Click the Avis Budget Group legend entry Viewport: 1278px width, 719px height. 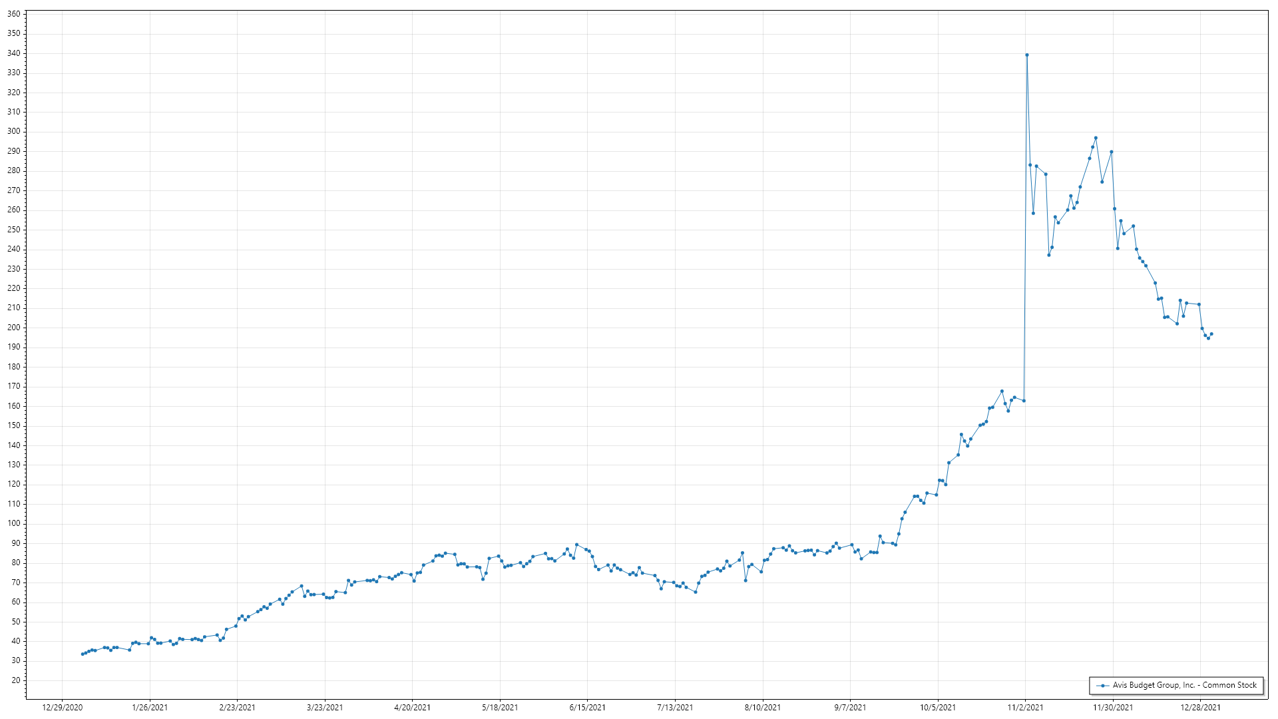1184,685
